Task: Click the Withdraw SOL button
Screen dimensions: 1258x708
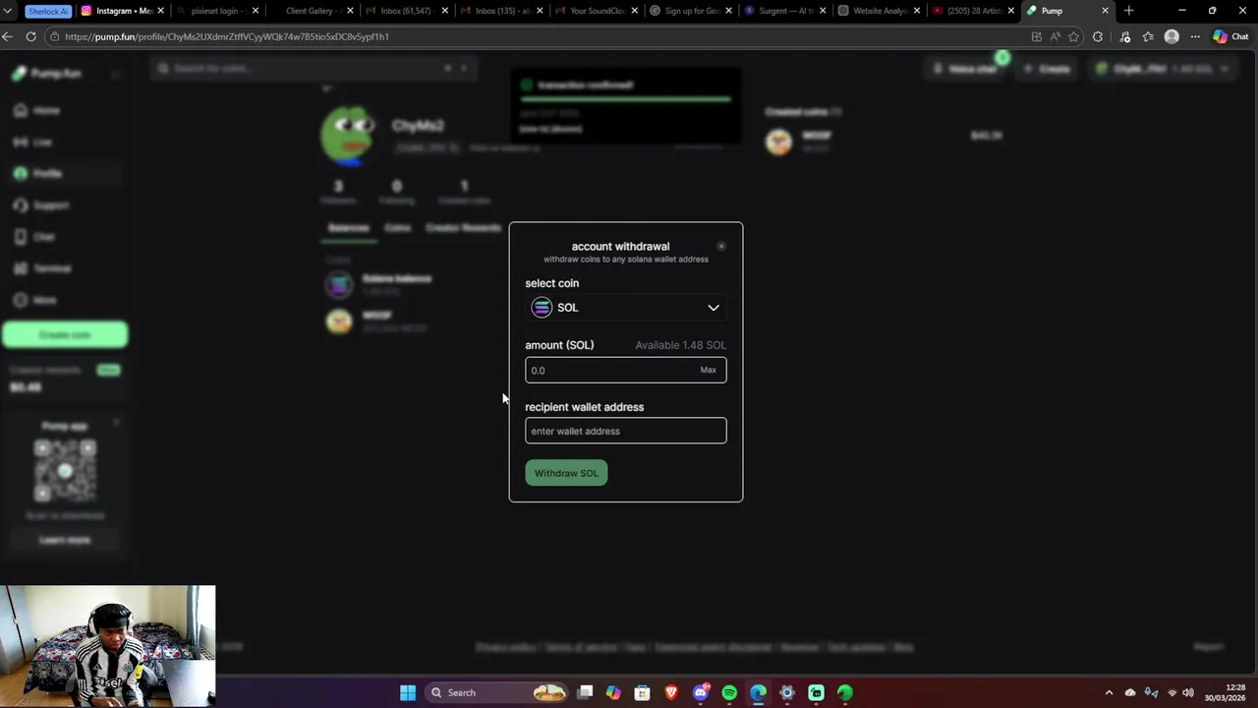Action: [x=566, y=473]
